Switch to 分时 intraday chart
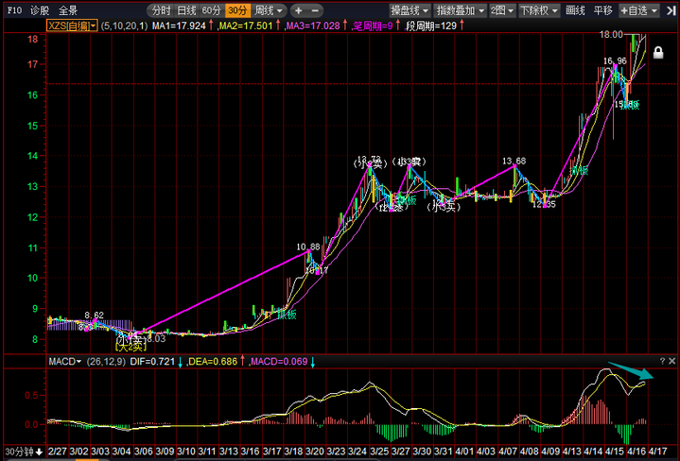Screen dimensions: 680x461 tap(161, 10)
